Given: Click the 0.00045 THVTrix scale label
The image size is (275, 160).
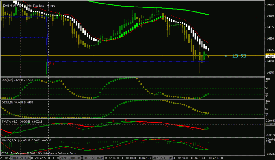Looking at the screenshot, I should [270, 121].
